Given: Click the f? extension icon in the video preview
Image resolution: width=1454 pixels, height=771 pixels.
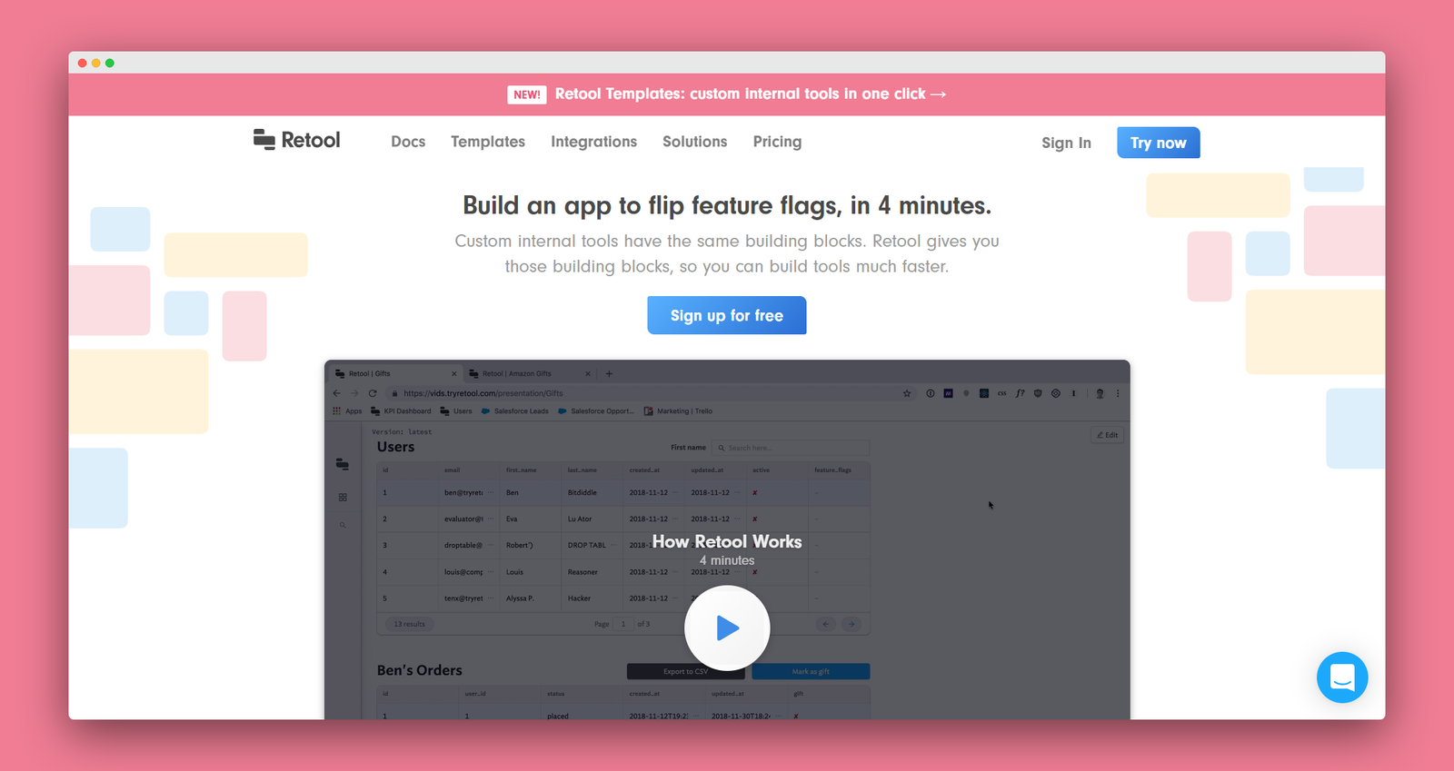Looking at the screenshot, I should 1020,393.
